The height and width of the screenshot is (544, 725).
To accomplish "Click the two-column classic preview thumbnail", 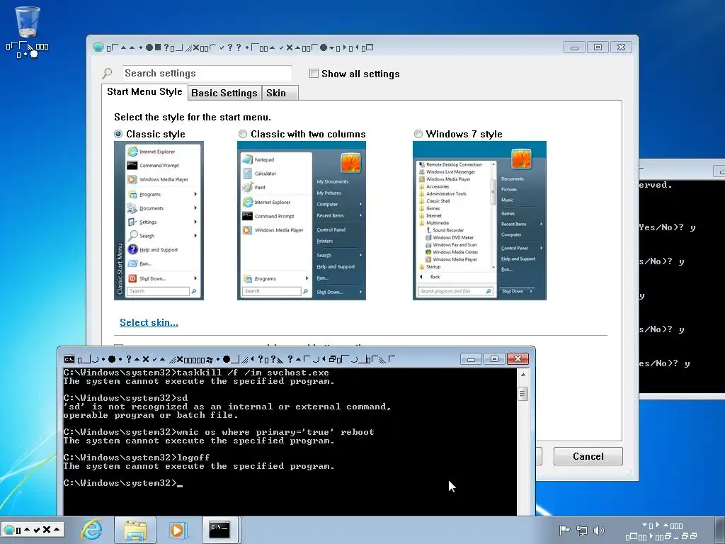I will coord(302,221).
